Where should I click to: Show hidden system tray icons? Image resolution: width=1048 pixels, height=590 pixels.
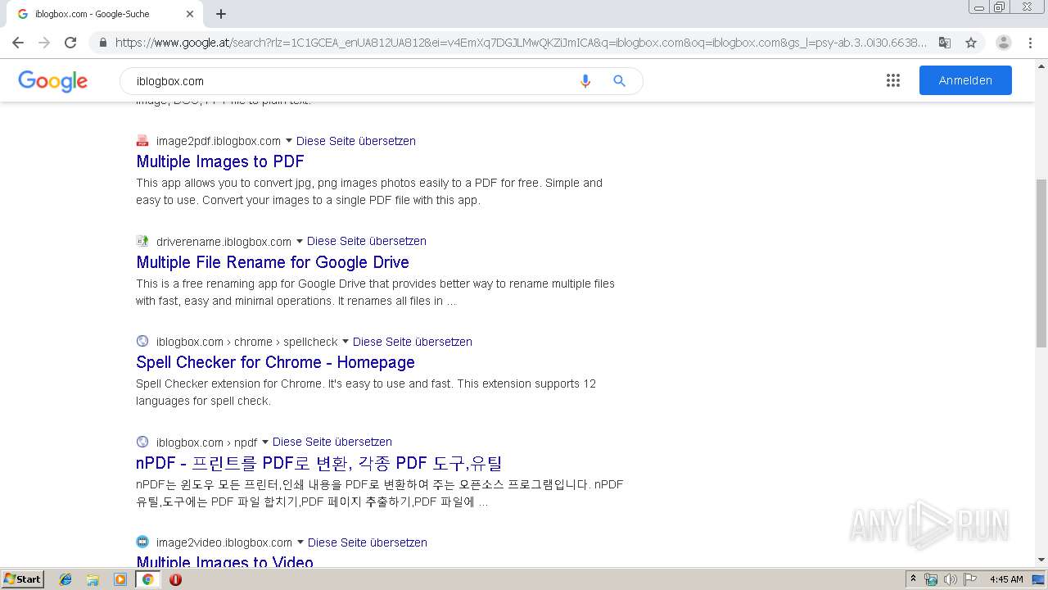tap(913, 579)
